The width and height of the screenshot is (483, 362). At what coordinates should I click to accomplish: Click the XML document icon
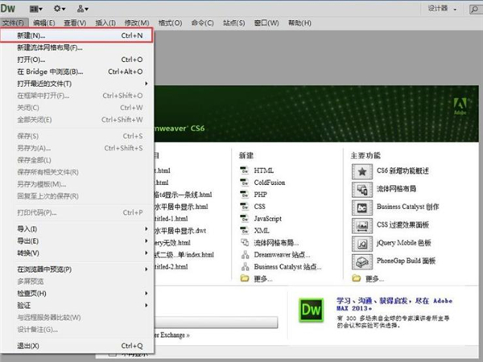[244, 230]
